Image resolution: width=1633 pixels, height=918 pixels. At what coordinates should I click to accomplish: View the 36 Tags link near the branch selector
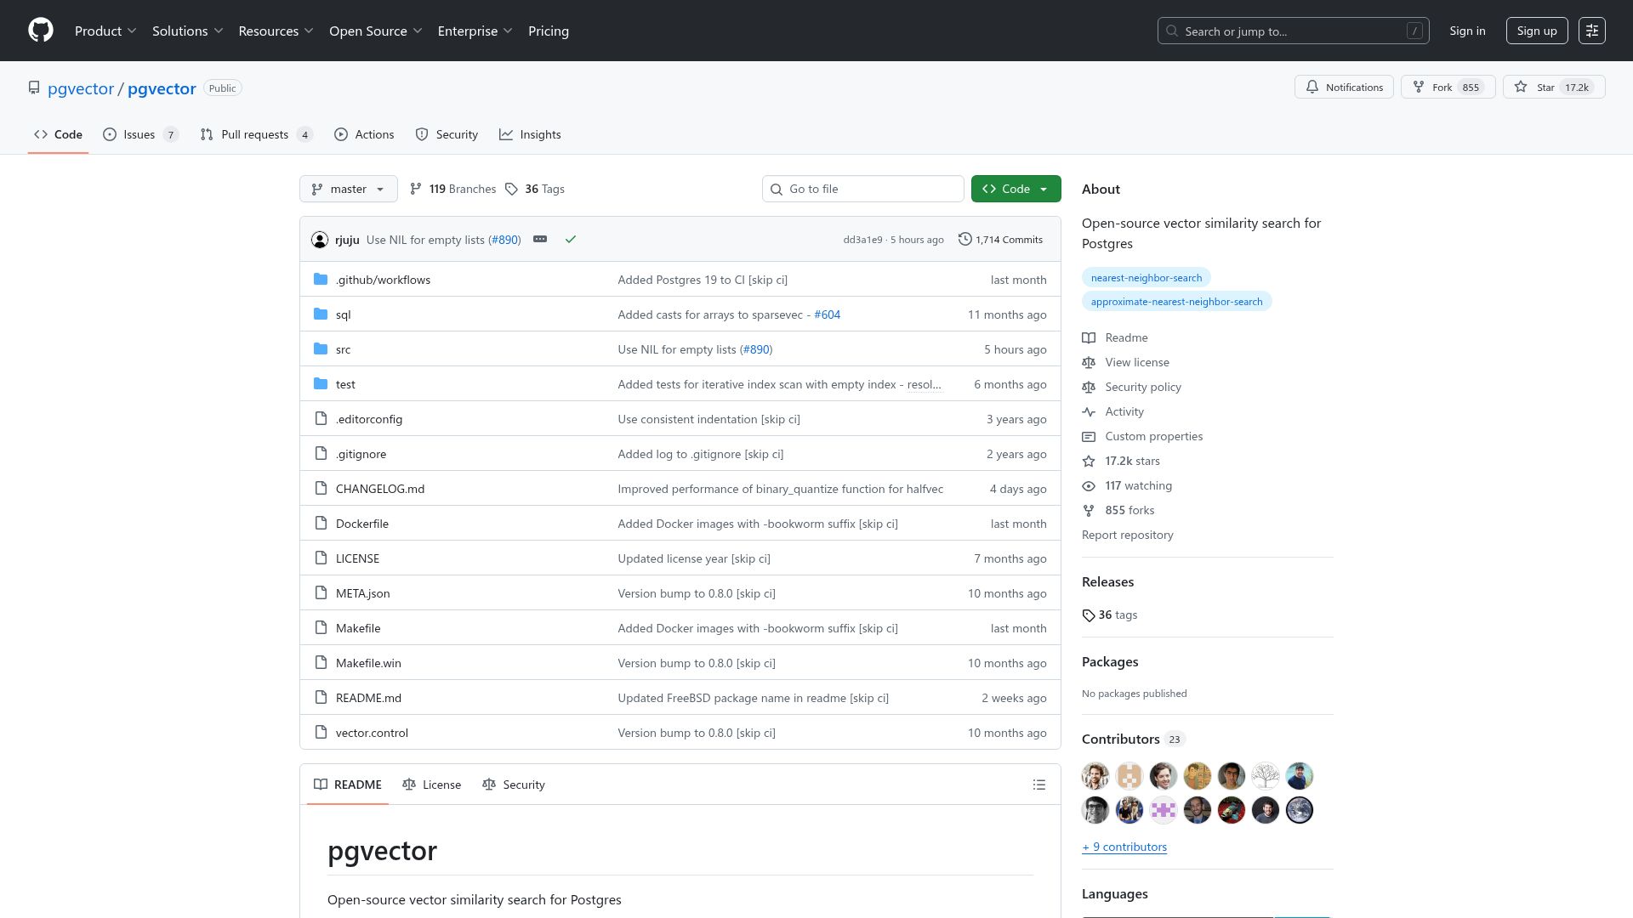535,189
